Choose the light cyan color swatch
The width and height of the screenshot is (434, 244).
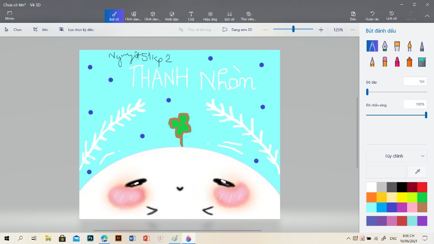[x=371, y=207]
